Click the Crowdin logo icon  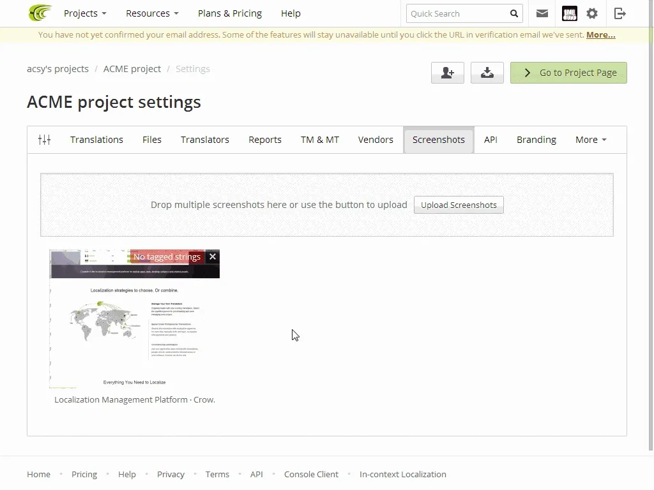tap(40, 13)
